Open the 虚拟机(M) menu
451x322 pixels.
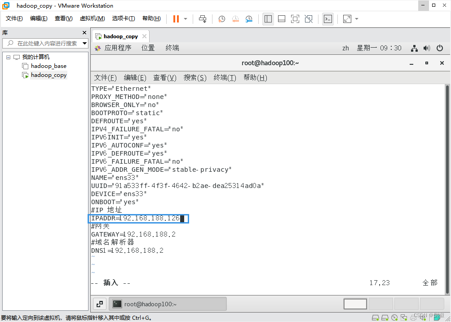[93, 18]
